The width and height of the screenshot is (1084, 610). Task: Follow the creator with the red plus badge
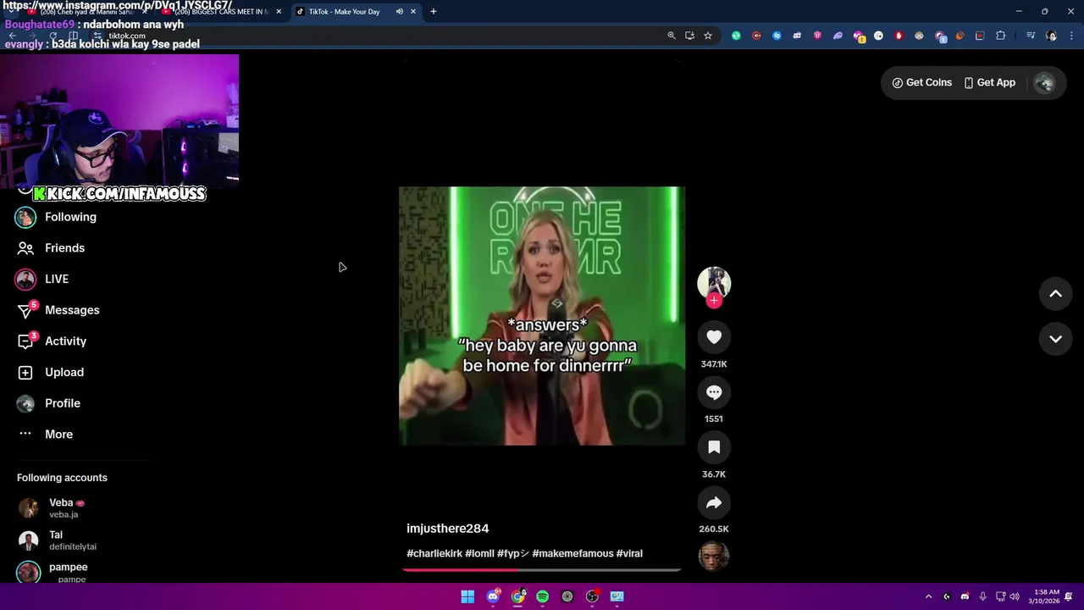714,301
